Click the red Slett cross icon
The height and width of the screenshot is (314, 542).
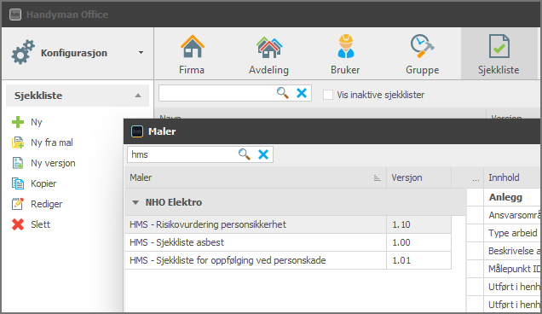point(18,224)
